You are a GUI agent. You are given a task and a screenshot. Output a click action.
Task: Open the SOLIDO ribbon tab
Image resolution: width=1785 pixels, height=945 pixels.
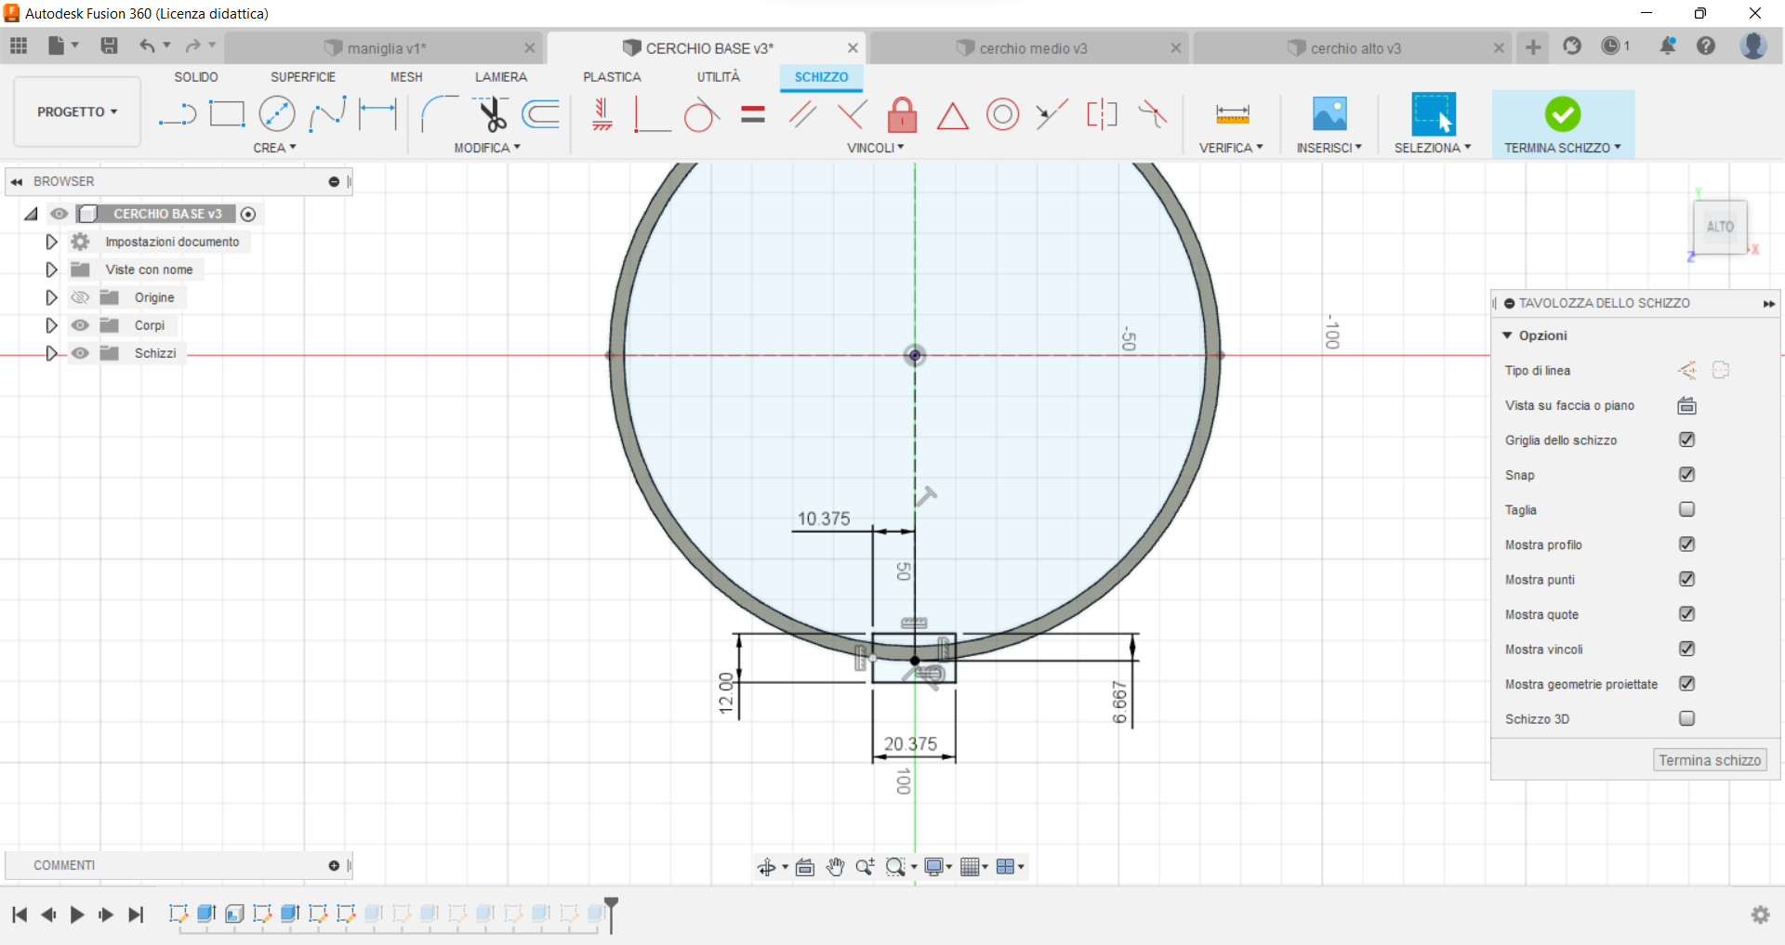[195, 77]
